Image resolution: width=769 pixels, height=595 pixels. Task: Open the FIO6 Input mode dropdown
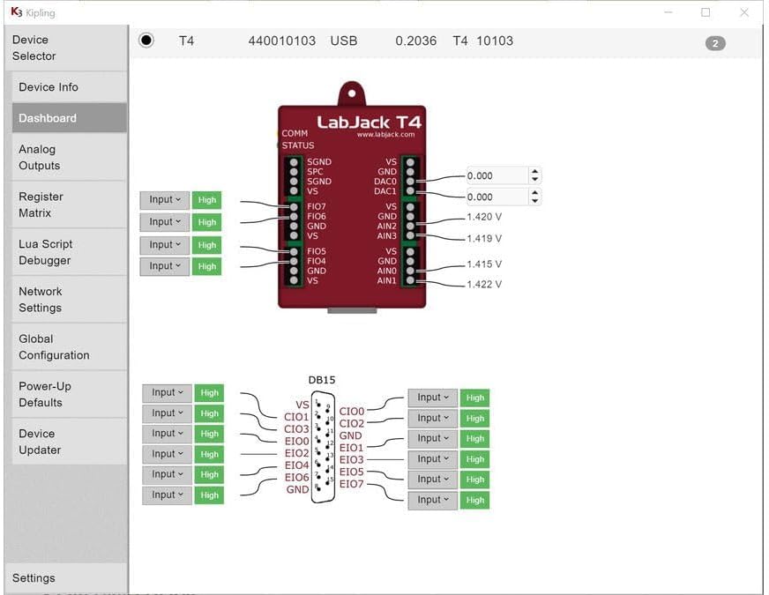[164, 221]
